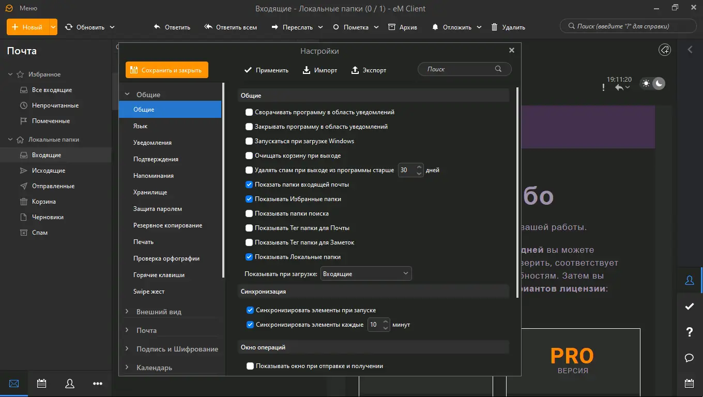Open the agenda calendar sidebar icon

coord(689,383)
